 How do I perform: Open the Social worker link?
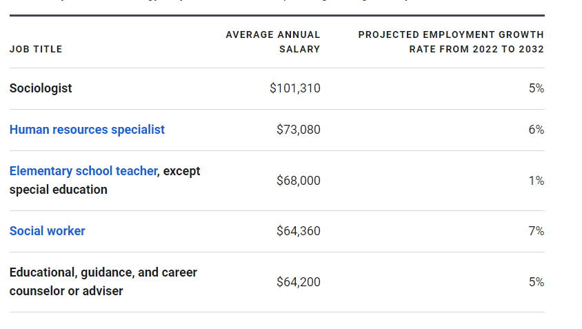click(x=47, y=231)
